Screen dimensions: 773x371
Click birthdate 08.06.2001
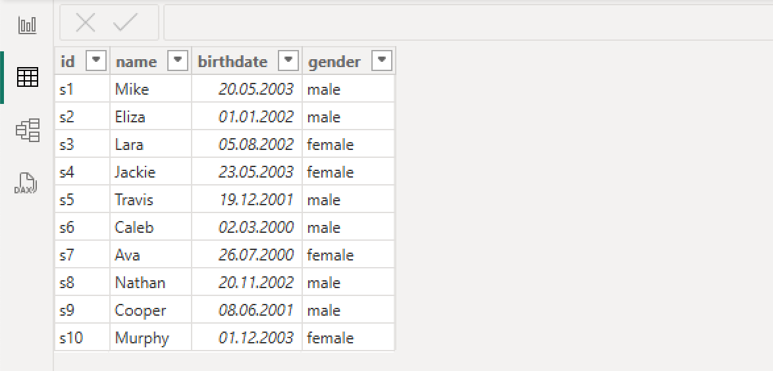(x=247, y=310)
